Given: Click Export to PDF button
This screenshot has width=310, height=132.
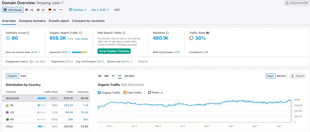Looking at the screenshot, I should [x=297, y=3].
